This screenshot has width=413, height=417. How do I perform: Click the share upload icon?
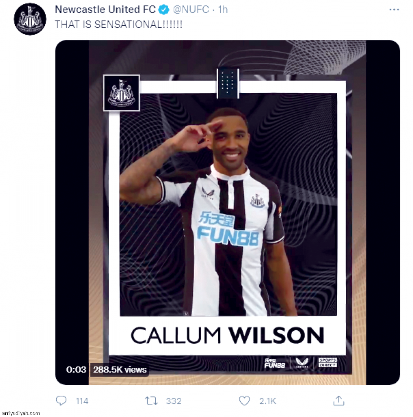coord(339,401)
